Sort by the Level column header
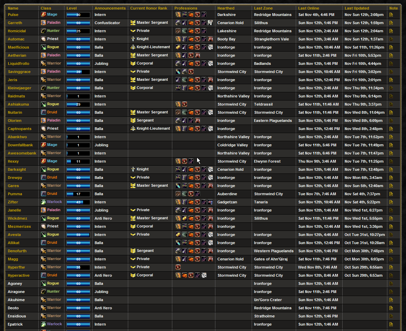The height and width of the screenshot is (331, 406). point(72,8)
